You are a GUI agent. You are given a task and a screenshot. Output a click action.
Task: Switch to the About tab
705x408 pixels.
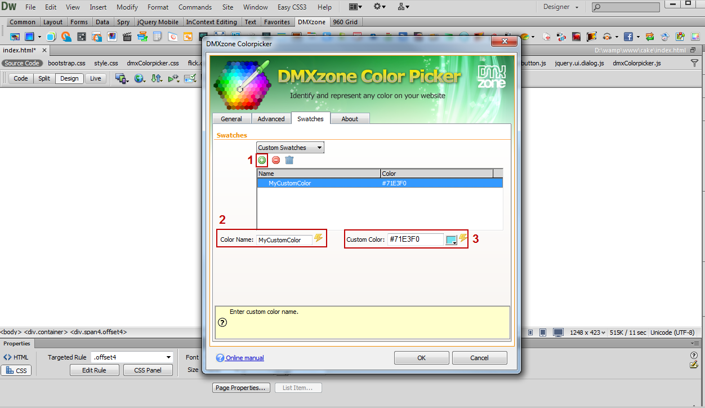click(350, 119)
